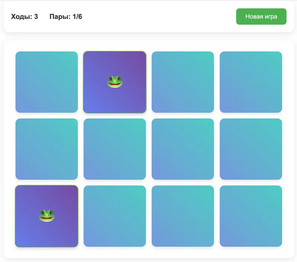Click the frog emoji card in top row
This screenshot has width=297, height=262.
115,82
